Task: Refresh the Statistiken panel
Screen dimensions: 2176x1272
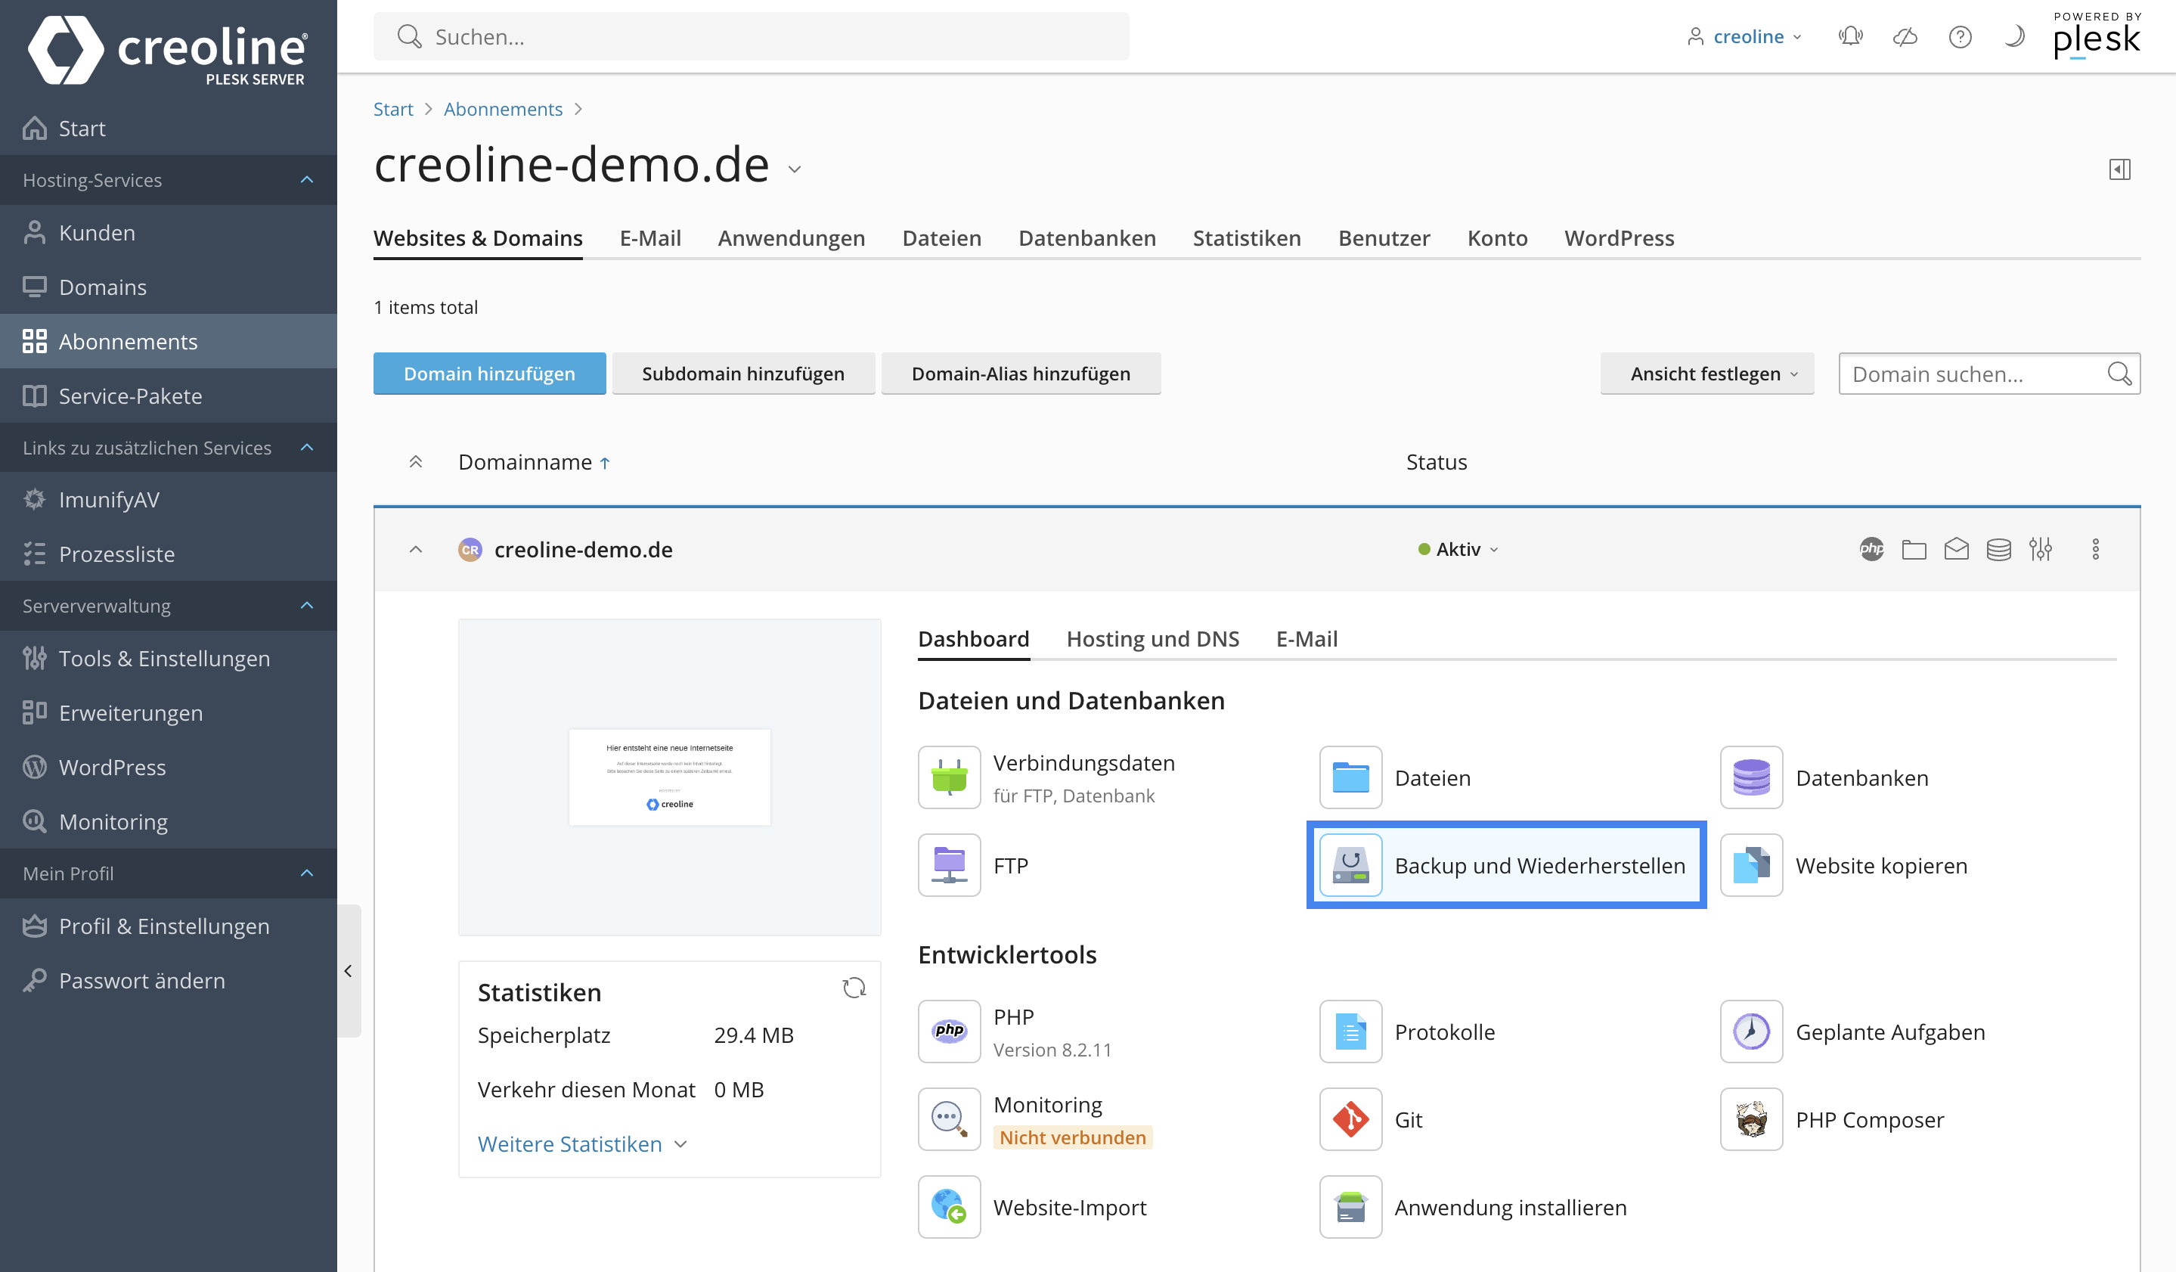Action: coord(853,988)
